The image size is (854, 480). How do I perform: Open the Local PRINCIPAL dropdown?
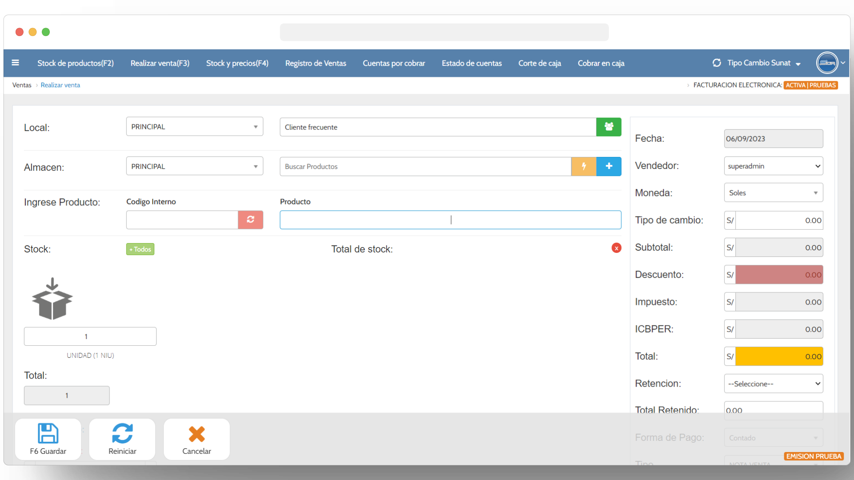click(194, 127)
